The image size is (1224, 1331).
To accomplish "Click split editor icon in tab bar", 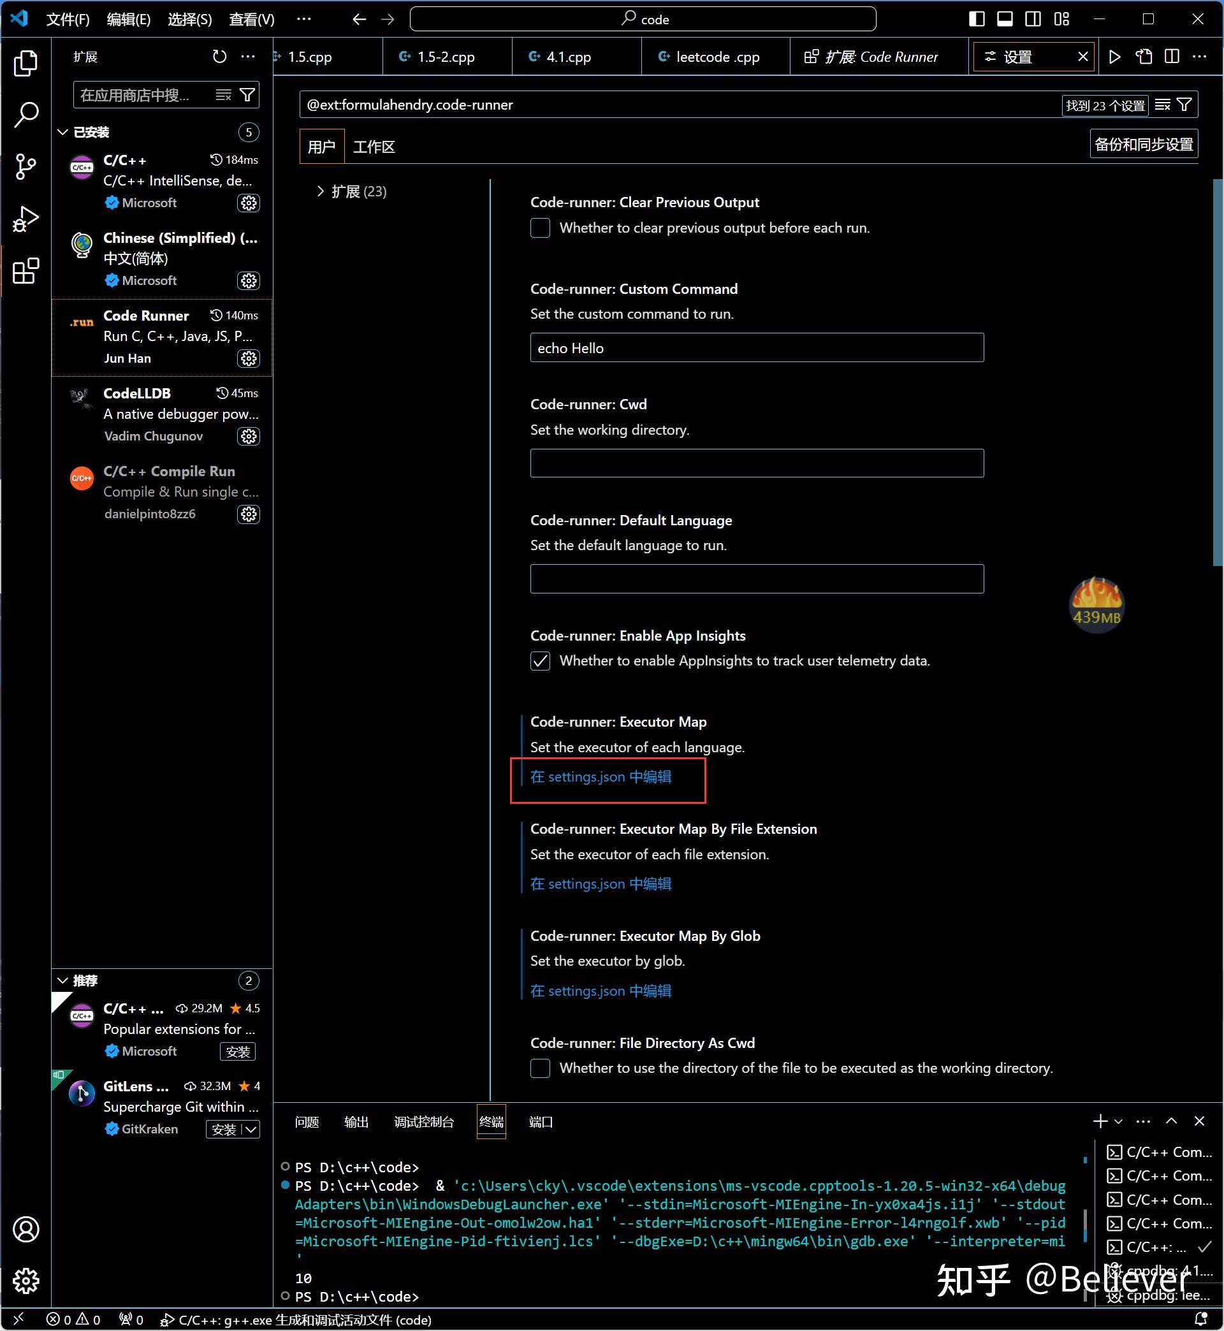I will tap(1171, 57).
